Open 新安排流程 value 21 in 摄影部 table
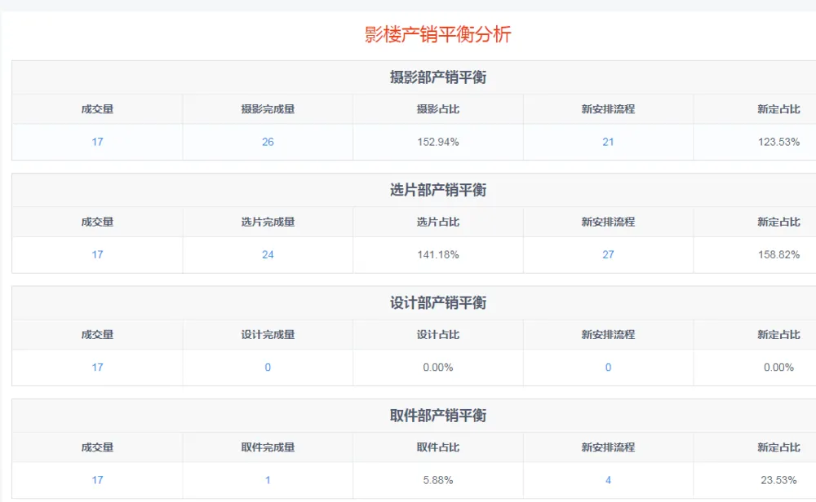This screenshot has width=816, height=502. tap(608, 142)
